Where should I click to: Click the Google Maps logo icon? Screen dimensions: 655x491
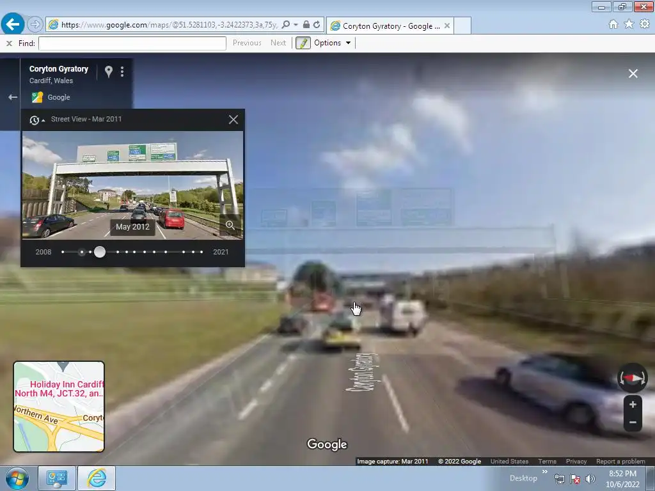37,97
